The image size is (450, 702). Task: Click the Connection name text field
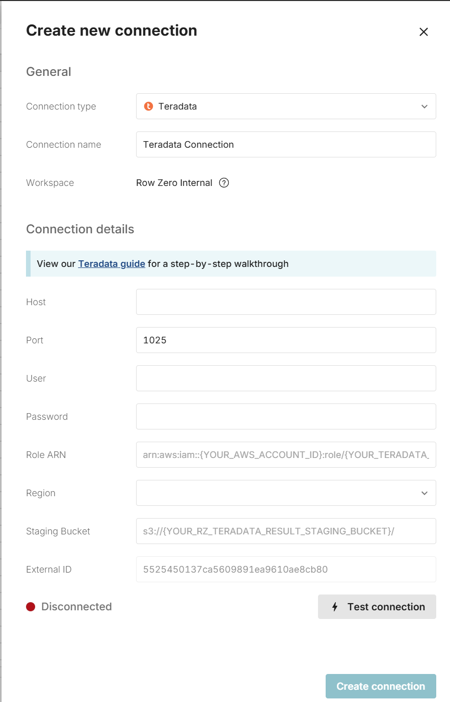pyautogui.click(x=285, y=145)
